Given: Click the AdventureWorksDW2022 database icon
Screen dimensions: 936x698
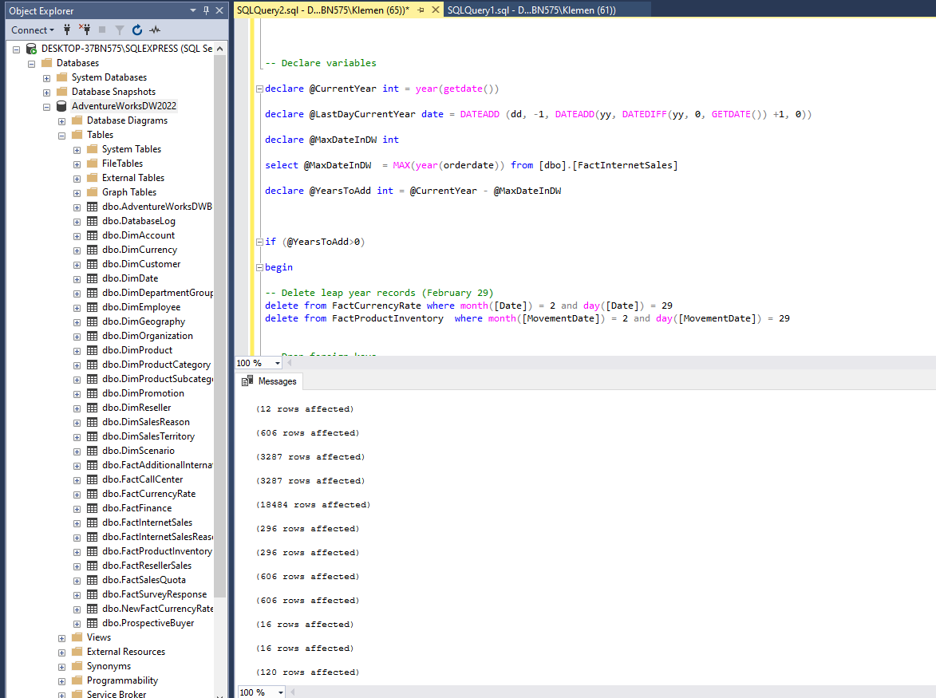Looking at the screenshot, I should [x=61, y=106].
